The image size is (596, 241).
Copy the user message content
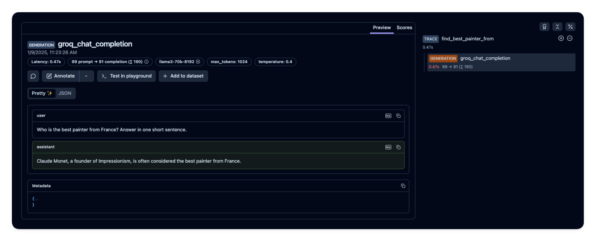tap(398, 116)
